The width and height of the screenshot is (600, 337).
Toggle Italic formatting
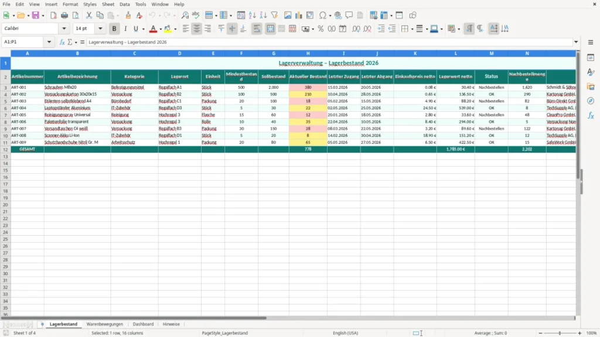[125, 29]
